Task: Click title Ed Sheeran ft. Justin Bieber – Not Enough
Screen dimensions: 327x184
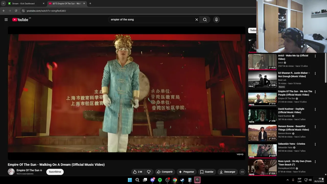Action: pyautogui.click(x=294, y=75)
